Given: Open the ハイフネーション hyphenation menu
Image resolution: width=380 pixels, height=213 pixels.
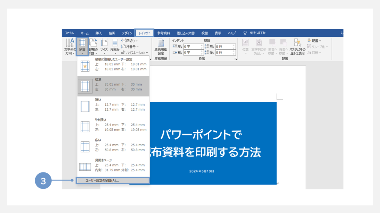Looking at the screenshot, I should tap(134, 53).
